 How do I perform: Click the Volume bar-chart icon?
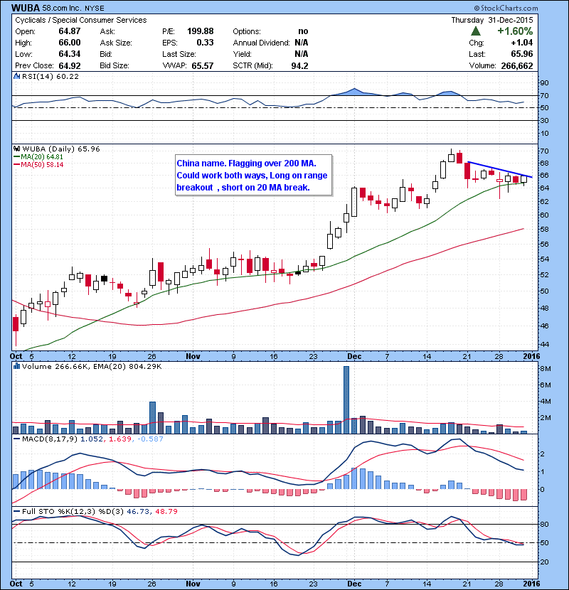16,366
